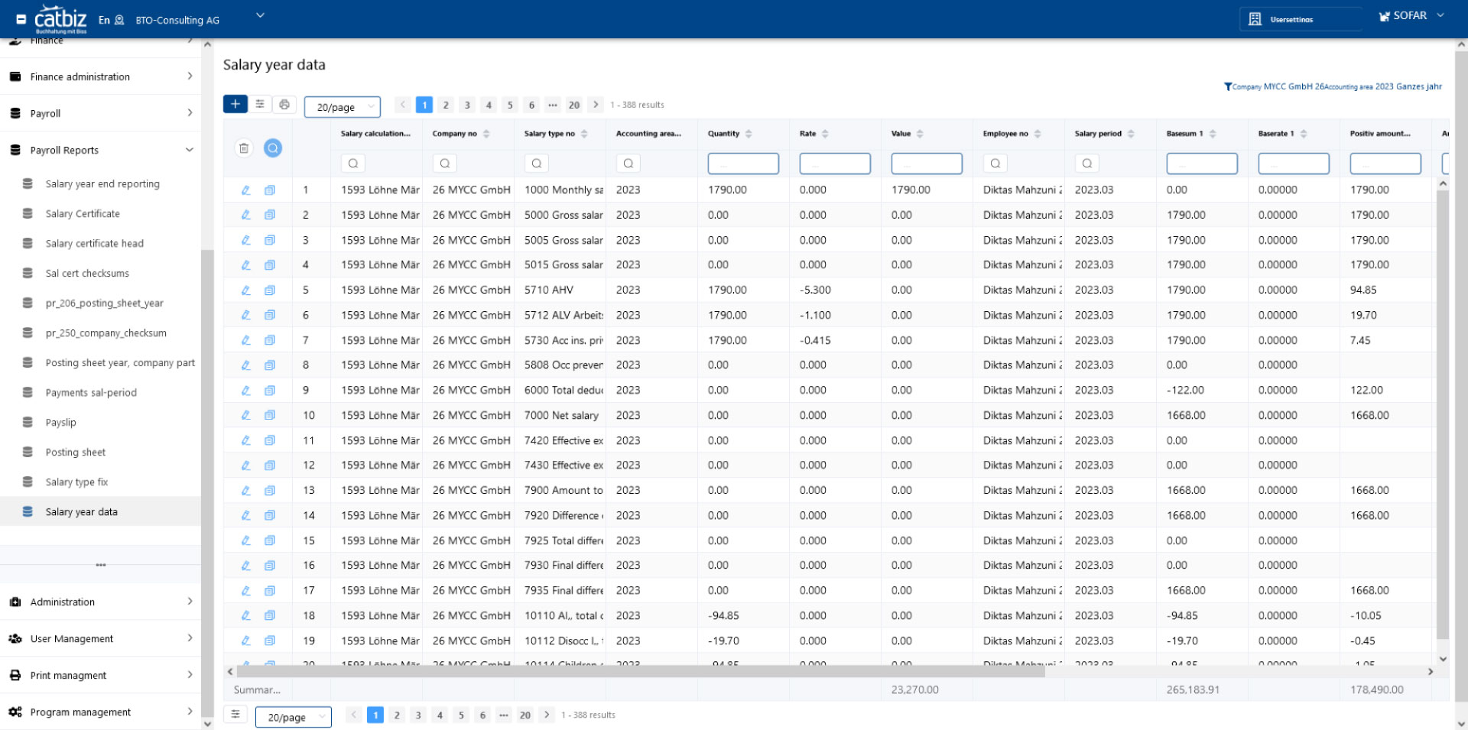Click the search icon in Accounting area filter
This screenshot has width=1468, height=730.
(x=628, y=164)
